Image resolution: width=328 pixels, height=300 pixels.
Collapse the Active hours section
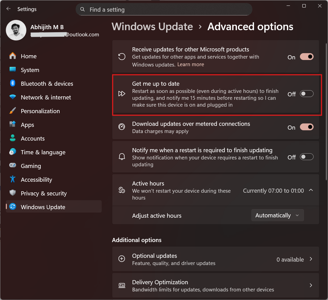[x=311, y=190]
